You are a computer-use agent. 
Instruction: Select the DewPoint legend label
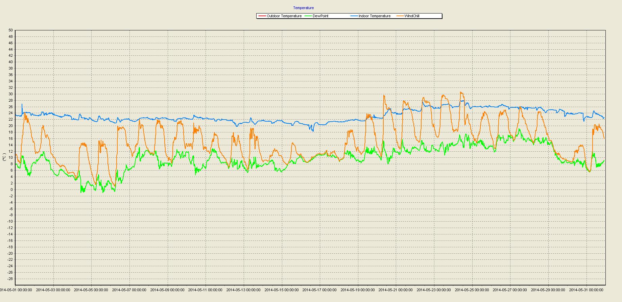click(320, 16)
